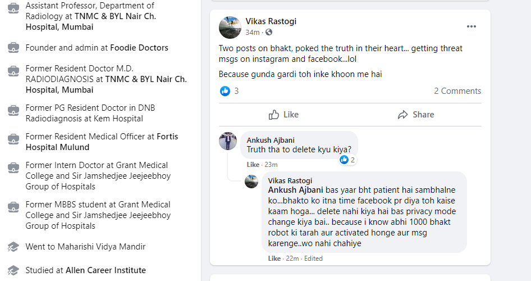Click Ankush Ajbani's comment avatar
Screen dimensions: 531x281
coord(228,141)
